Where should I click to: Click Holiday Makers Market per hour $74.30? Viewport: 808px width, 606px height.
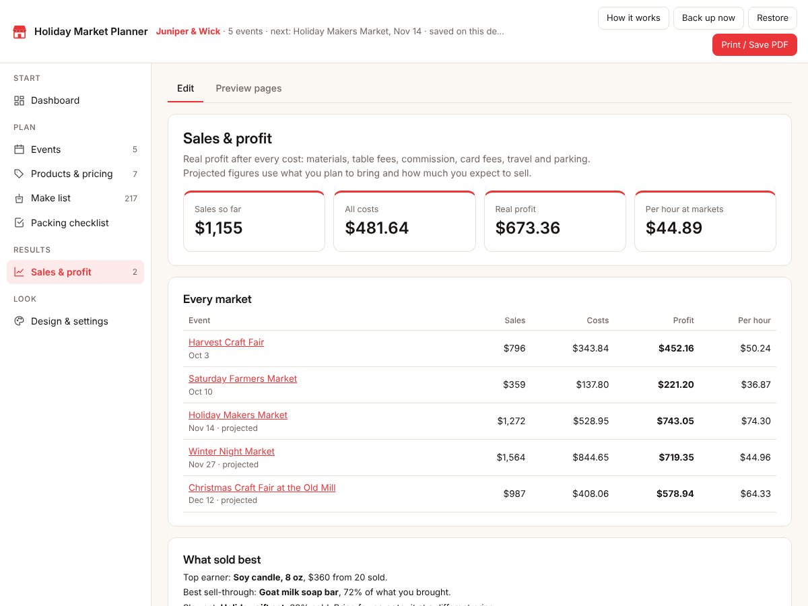(755, 421)
